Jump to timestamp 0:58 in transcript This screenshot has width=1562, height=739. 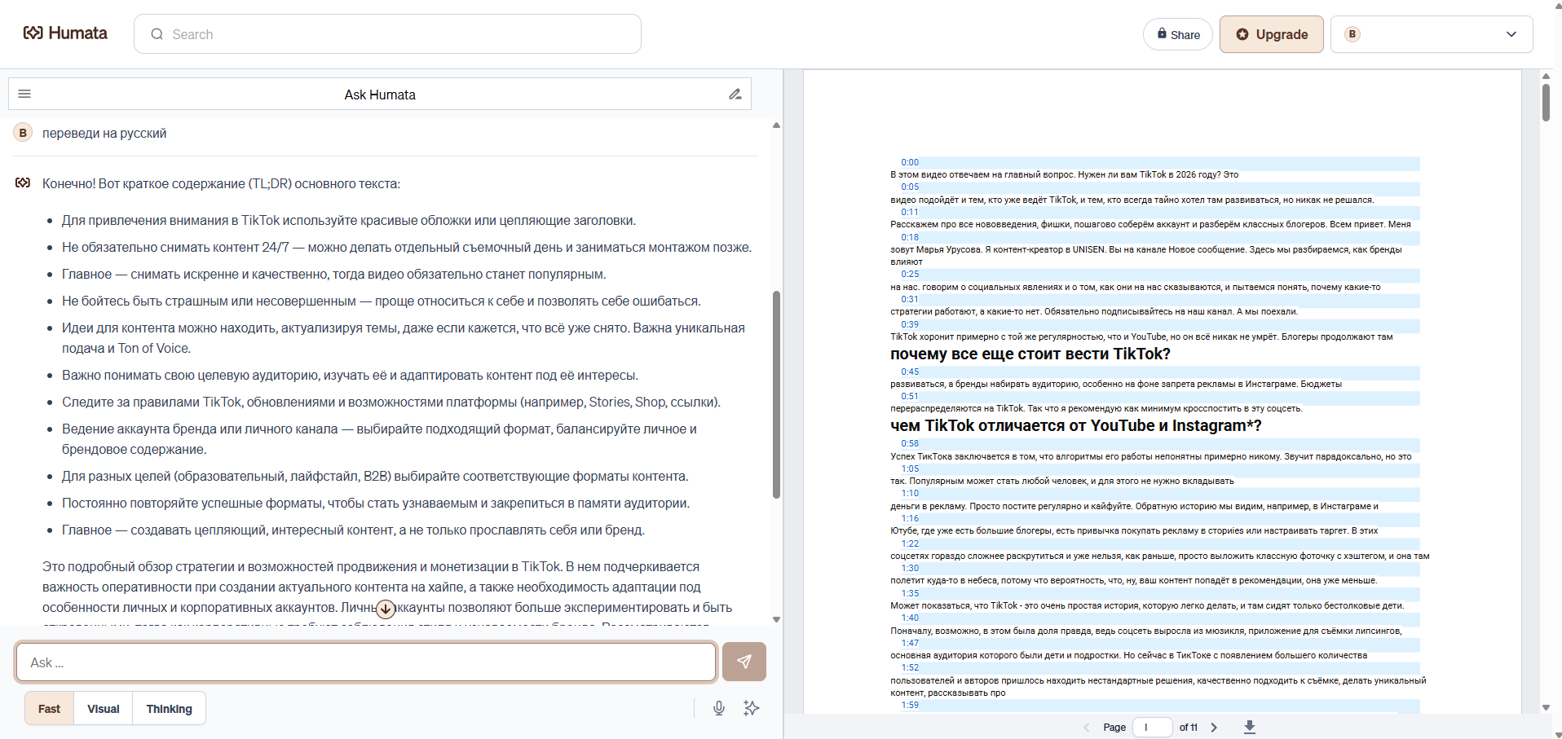click(x=910, y=443)
